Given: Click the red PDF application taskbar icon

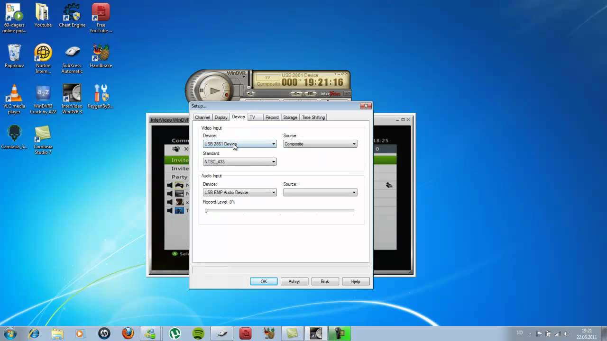Looking at the screenshot, I should (245, 334).
